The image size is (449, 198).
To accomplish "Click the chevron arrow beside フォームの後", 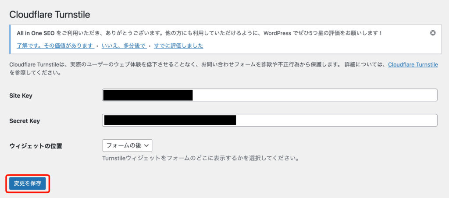I will pos(146,145).
